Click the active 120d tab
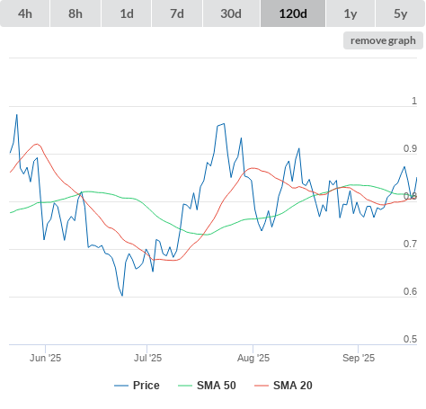Screen dimensions: 426x409 [293, 13]
